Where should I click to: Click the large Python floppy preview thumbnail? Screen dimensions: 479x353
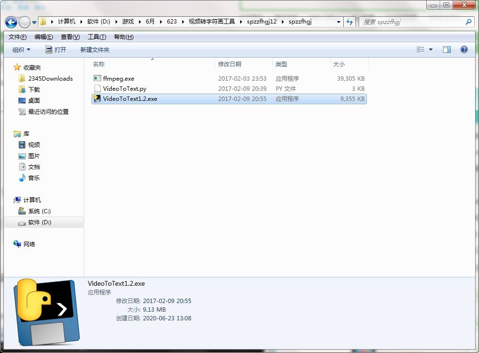[x=47, y=312]
